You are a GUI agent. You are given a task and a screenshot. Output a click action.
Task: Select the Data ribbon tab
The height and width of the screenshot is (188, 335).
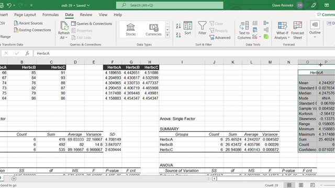tap(69, 15)
